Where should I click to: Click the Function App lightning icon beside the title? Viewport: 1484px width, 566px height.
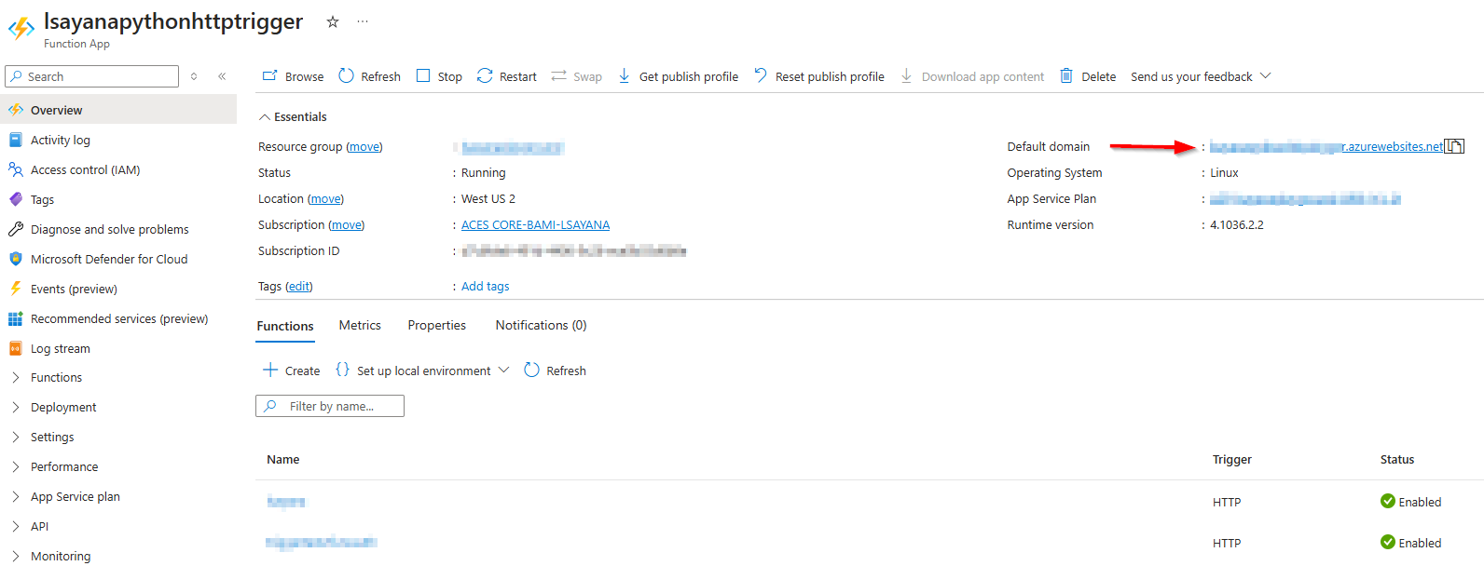coord(21,29)
